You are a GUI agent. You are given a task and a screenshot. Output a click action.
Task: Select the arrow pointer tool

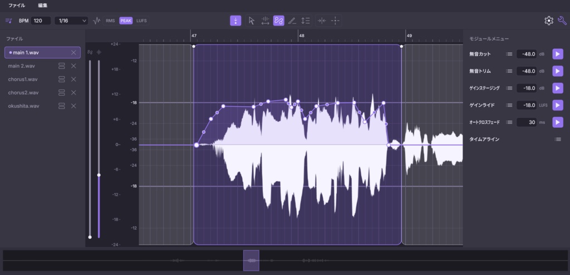(x=252, y=21)
